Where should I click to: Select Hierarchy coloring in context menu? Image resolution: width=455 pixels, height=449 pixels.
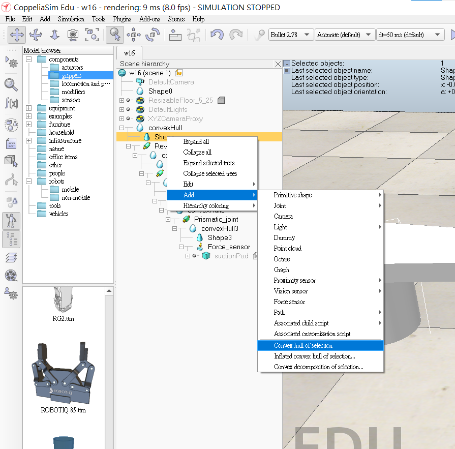coord(212,206)
